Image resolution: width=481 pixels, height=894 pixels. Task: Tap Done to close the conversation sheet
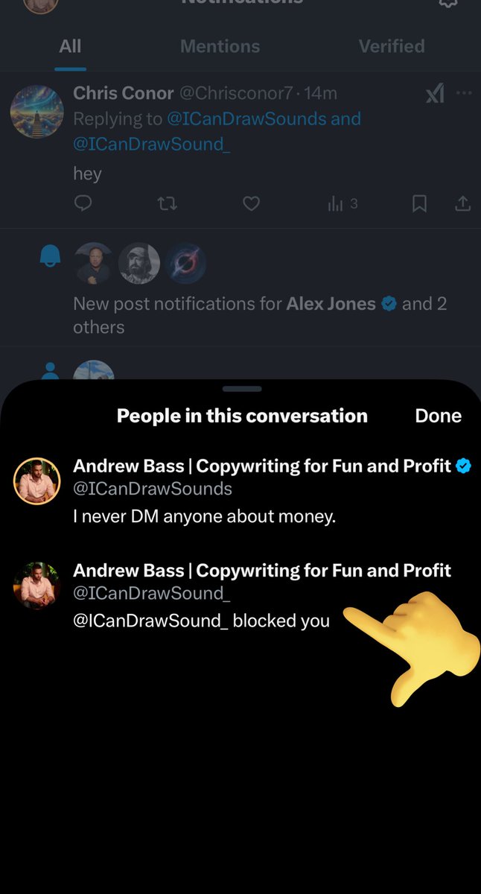439,416
